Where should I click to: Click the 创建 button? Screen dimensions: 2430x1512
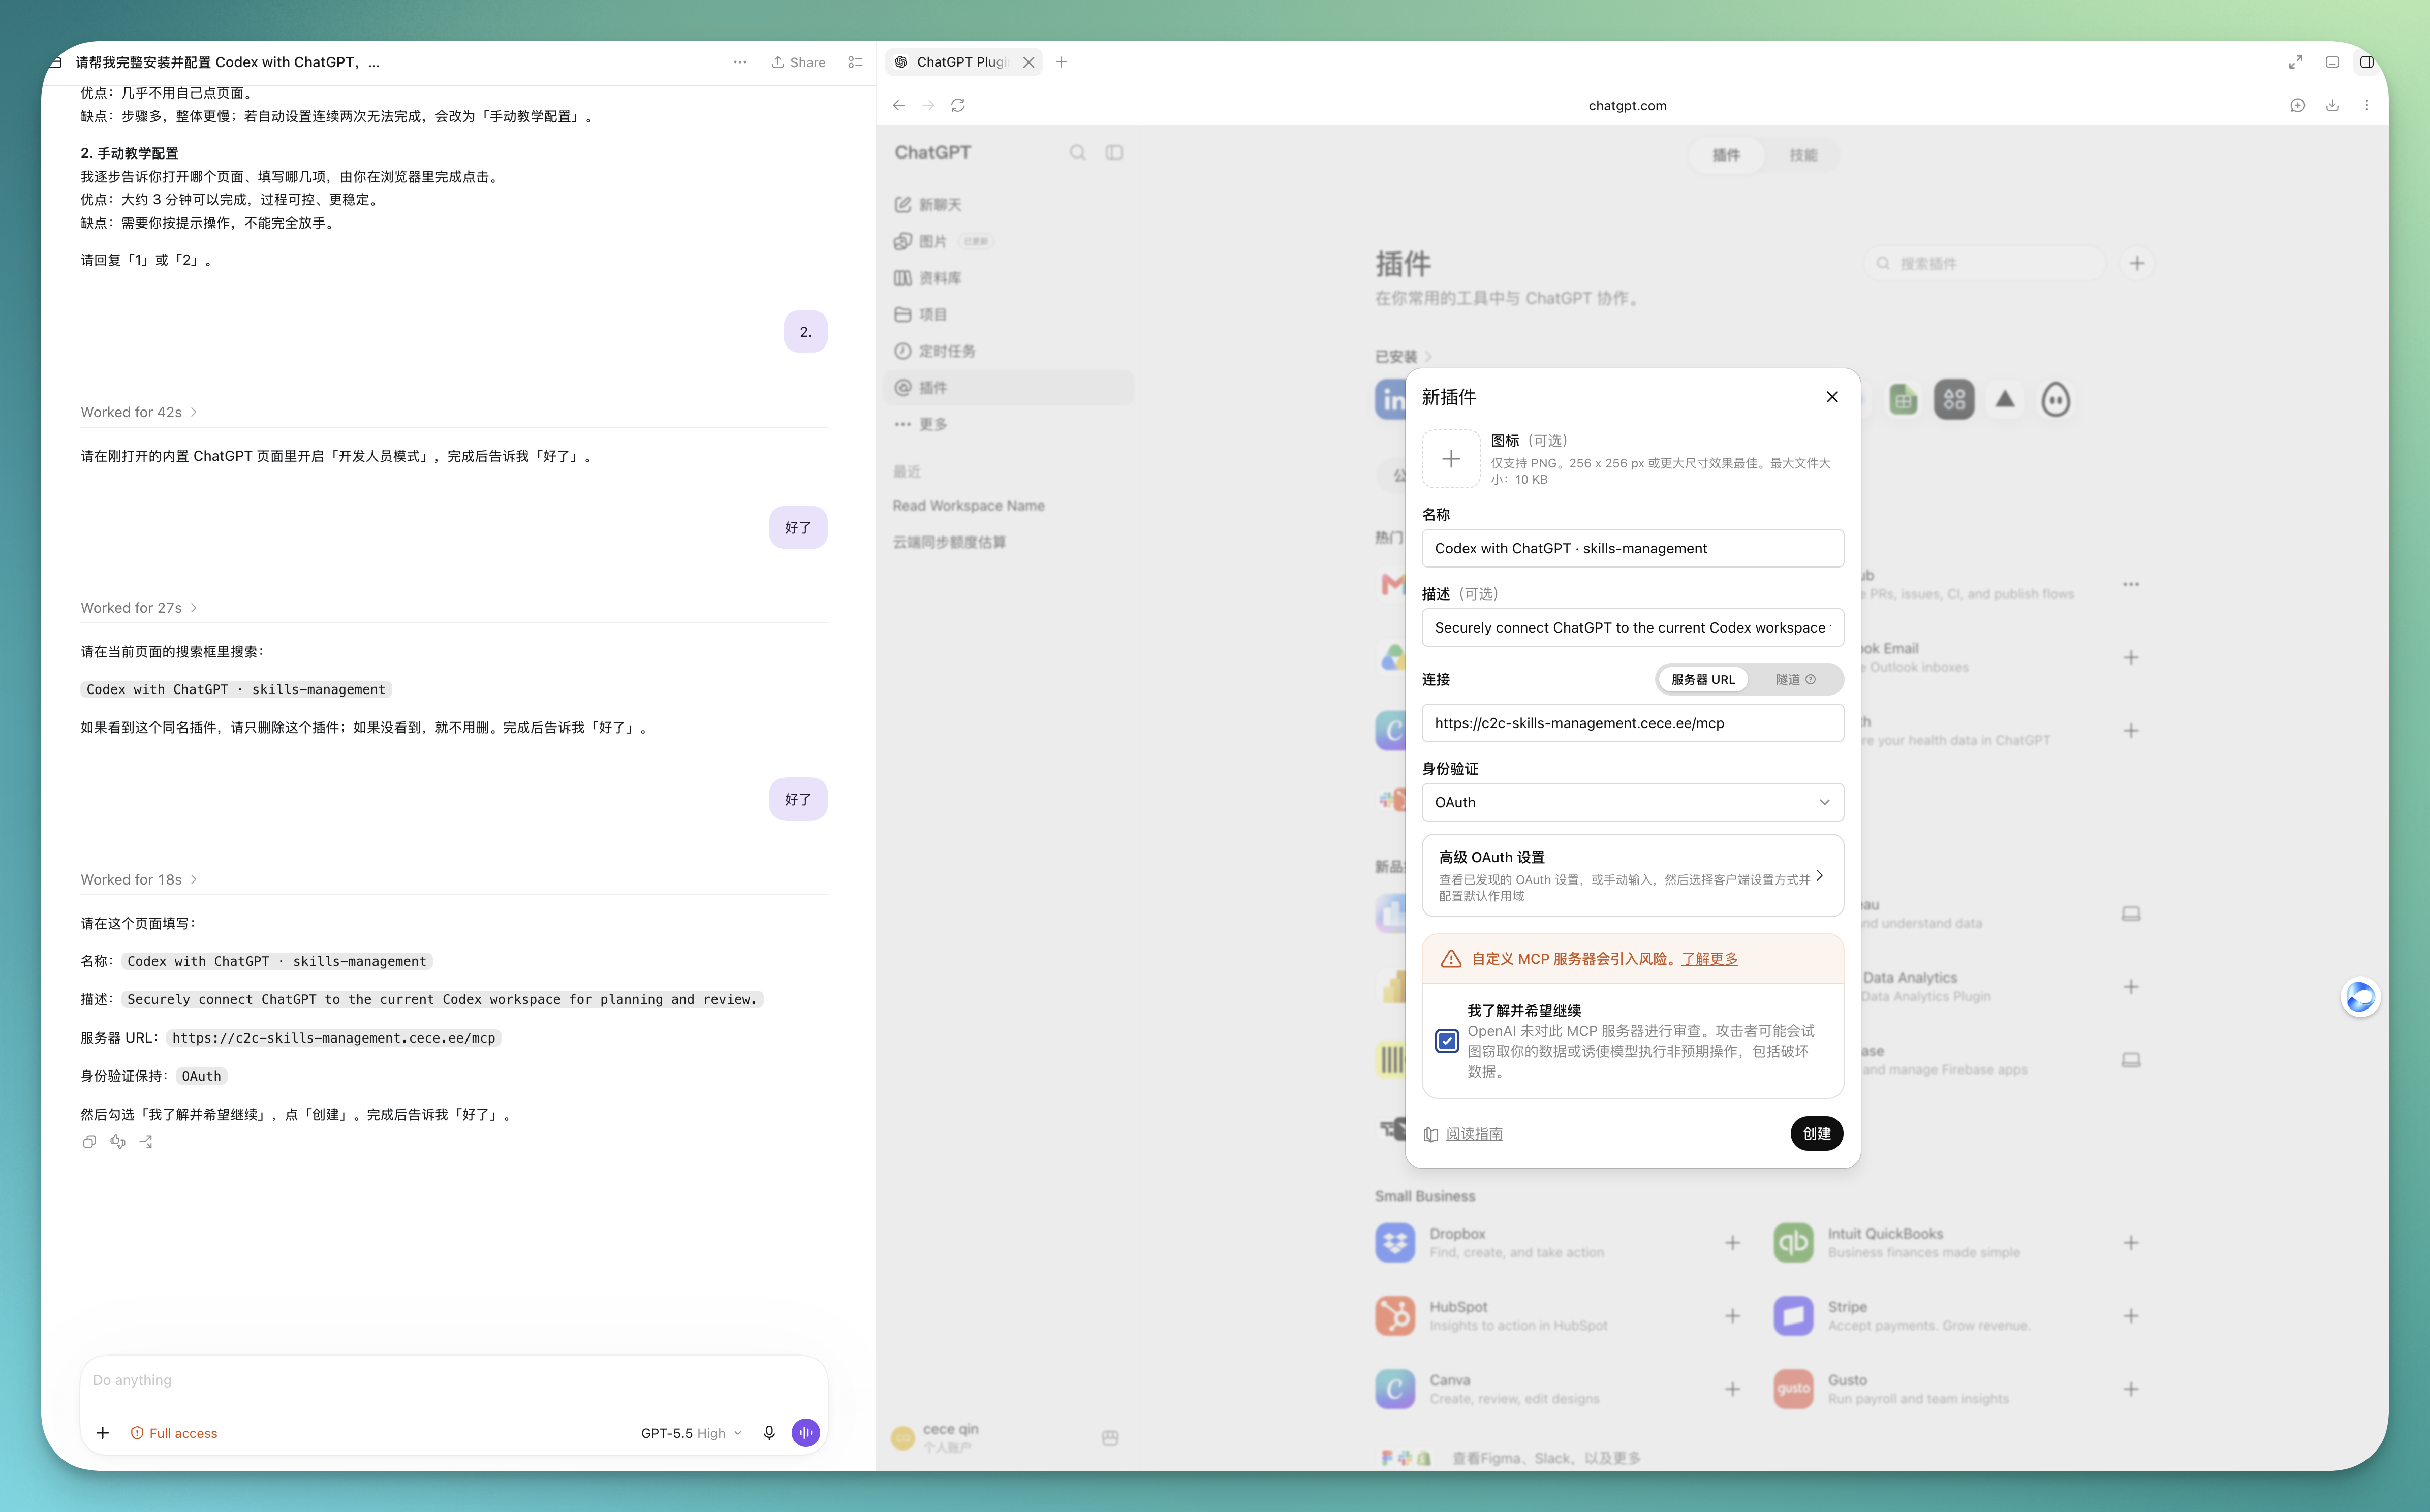click(x=1816, y=1133)
